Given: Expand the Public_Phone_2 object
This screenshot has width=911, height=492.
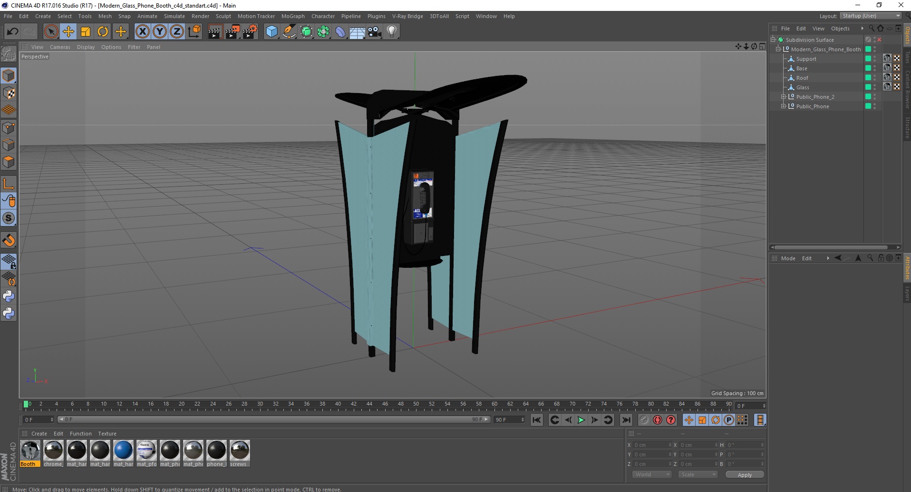Looking at the screenshot, I should (784, 97).
